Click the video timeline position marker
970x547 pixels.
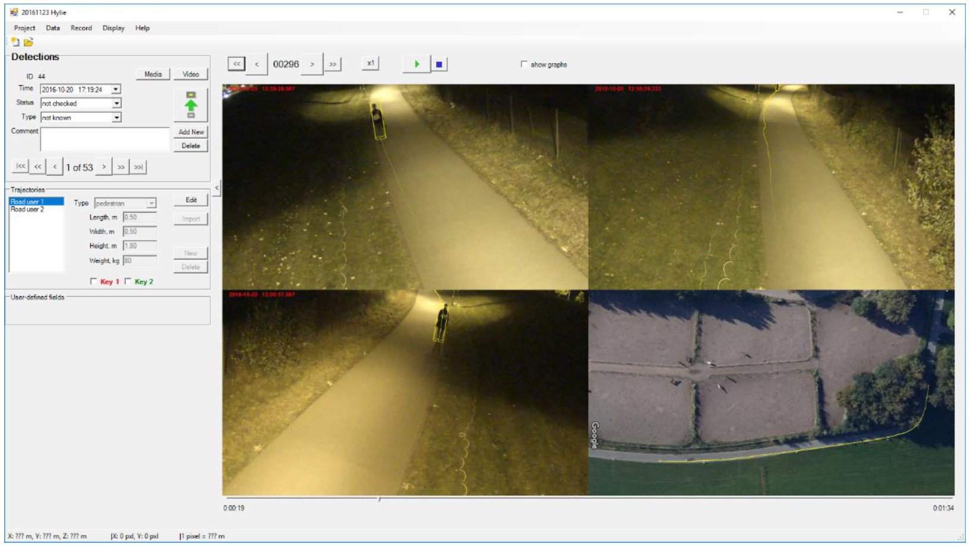click(x=380, y=499)
